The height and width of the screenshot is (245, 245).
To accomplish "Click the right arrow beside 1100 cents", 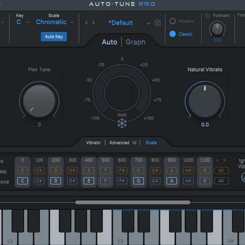I will pos(224,160).
